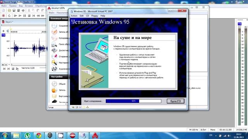Screen dimensions: 248x139
Task: Open the Файл menu in Sound Forge
Action: pos(4,6)
